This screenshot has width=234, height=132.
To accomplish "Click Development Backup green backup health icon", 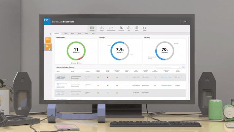I will [x=108, y=85].
